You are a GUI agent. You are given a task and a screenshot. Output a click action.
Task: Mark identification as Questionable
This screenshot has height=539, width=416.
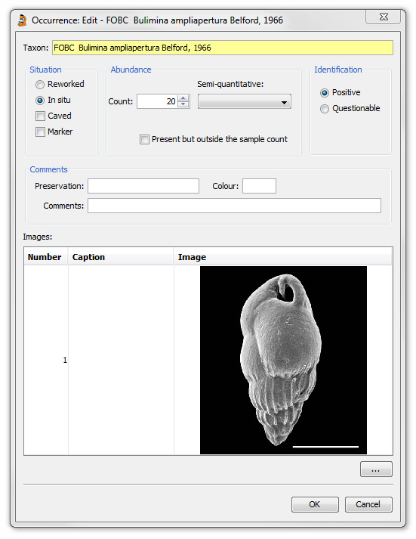point(324,109)
